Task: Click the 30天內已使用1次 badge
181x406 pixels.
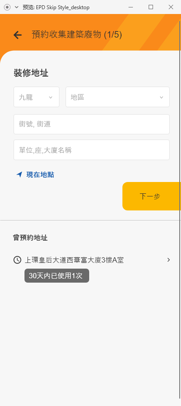Action: click(57, 276)
